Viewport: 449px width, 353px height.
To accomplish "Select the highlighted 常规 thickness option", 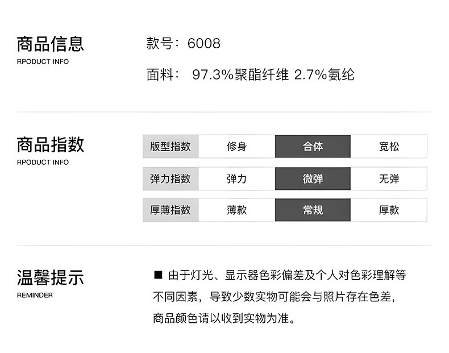I will coord(313,210).
